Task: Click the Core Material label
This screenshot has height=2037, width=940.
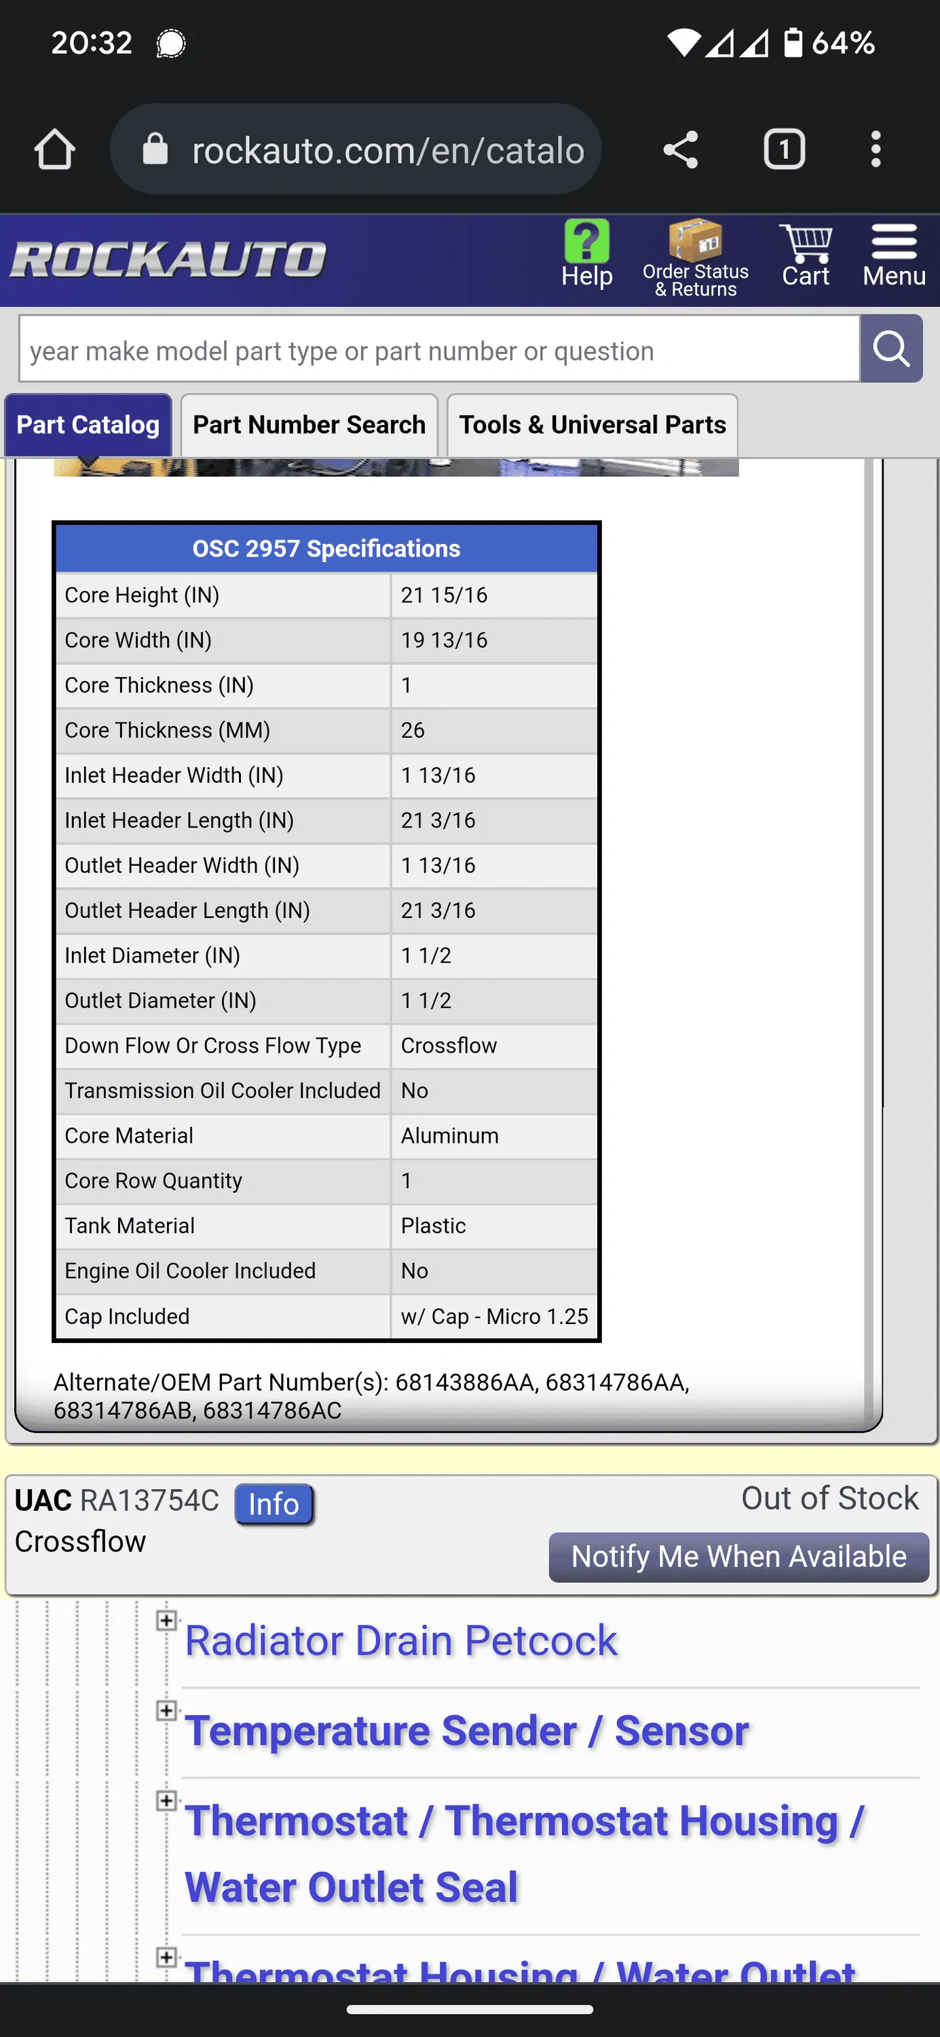Action: point(129,1135)
